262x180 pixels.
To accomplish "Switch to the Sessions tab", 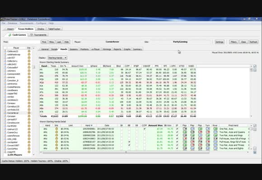I will [74, 49].
